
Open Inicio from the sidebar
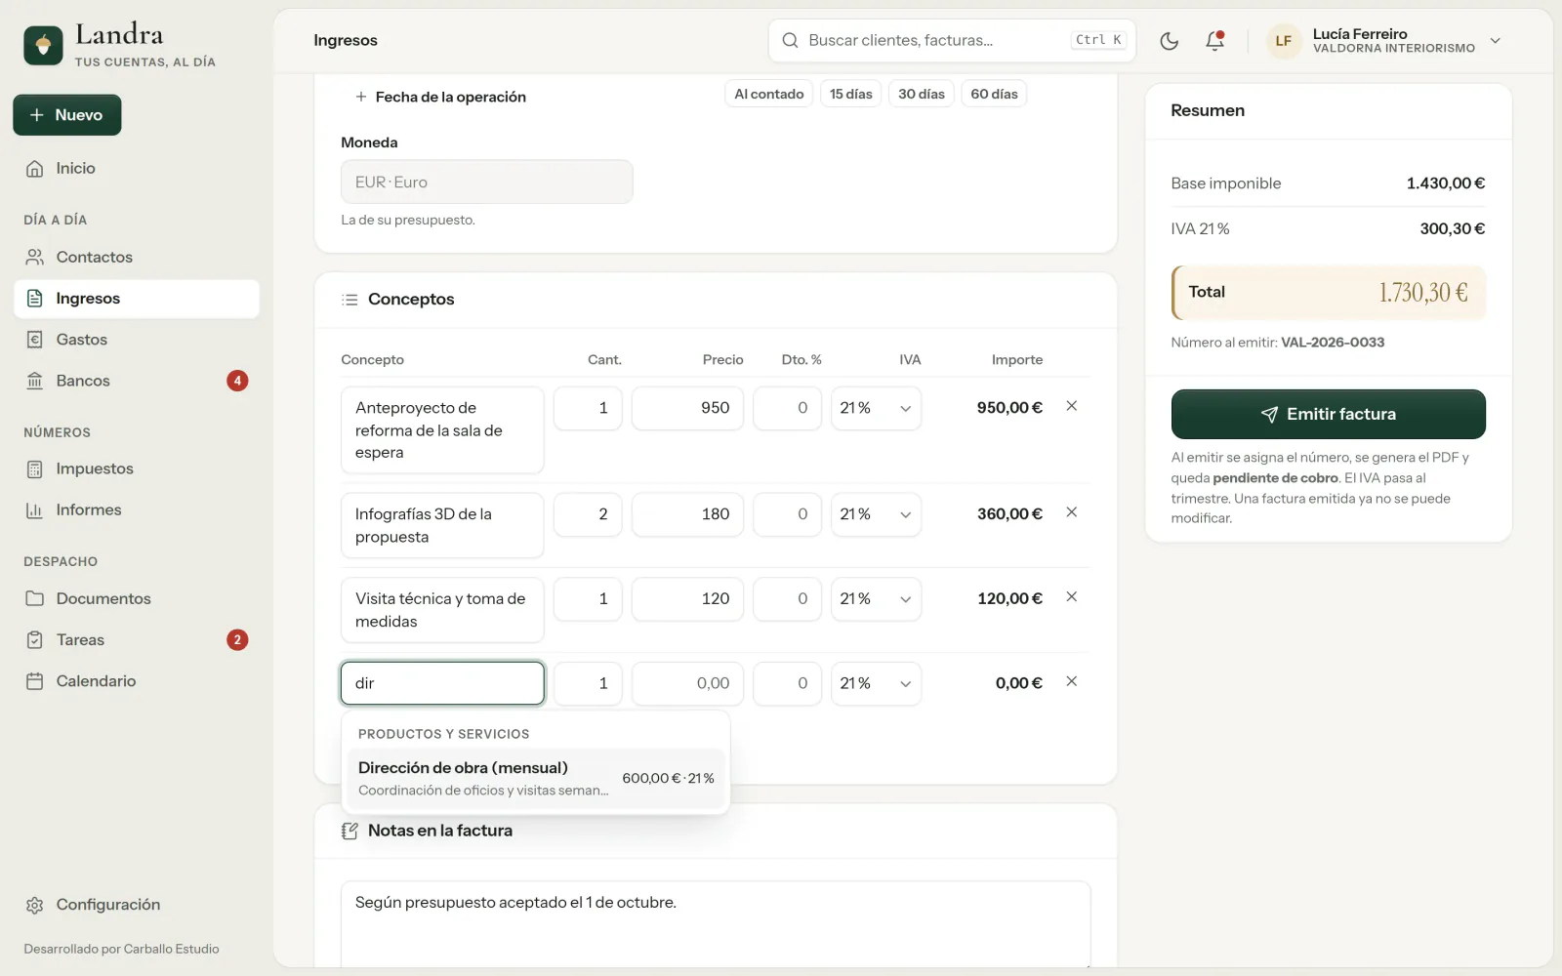137,169
